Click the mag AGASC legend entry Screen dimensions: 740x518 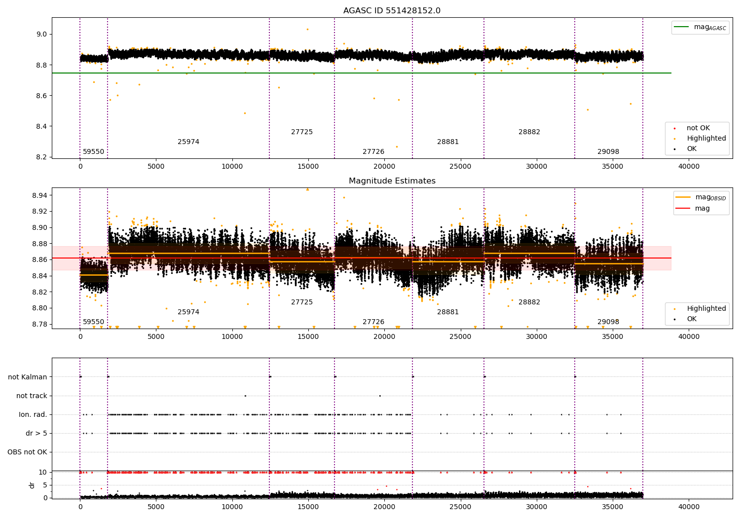pos(710,27)
